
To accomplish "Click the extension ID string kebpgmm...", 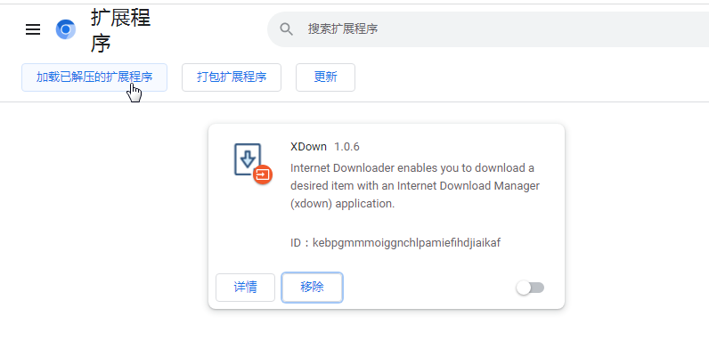I will [406, 243].
